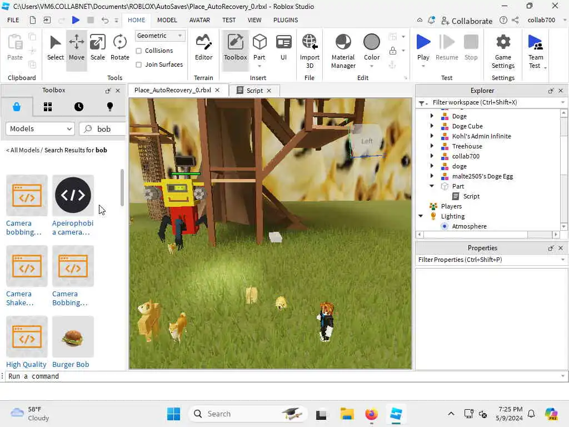
Task: Click the Collaborate button
Action: click(x=467, y=21)
